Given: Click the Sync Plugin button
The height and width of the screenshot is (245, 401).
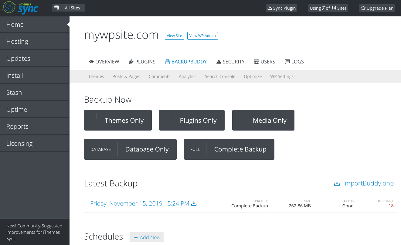Looking at the screenshot, I should 281,8.
